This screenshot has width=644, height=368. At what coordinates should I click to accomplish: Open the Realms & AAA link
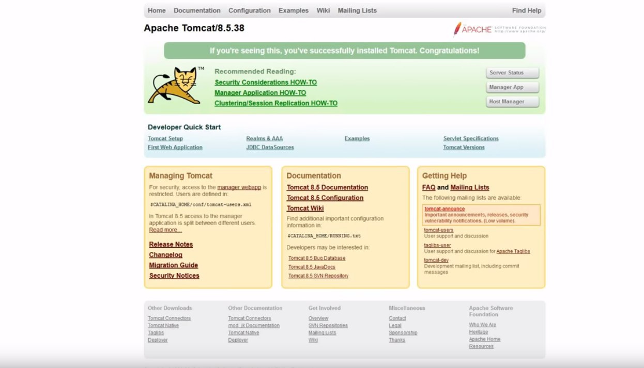pos(265,138)
